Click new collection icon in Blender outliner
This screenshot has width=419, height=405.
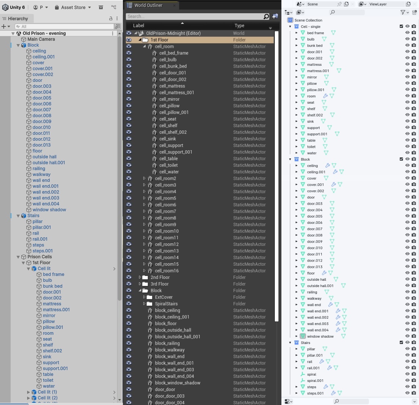tap(414, 12)
